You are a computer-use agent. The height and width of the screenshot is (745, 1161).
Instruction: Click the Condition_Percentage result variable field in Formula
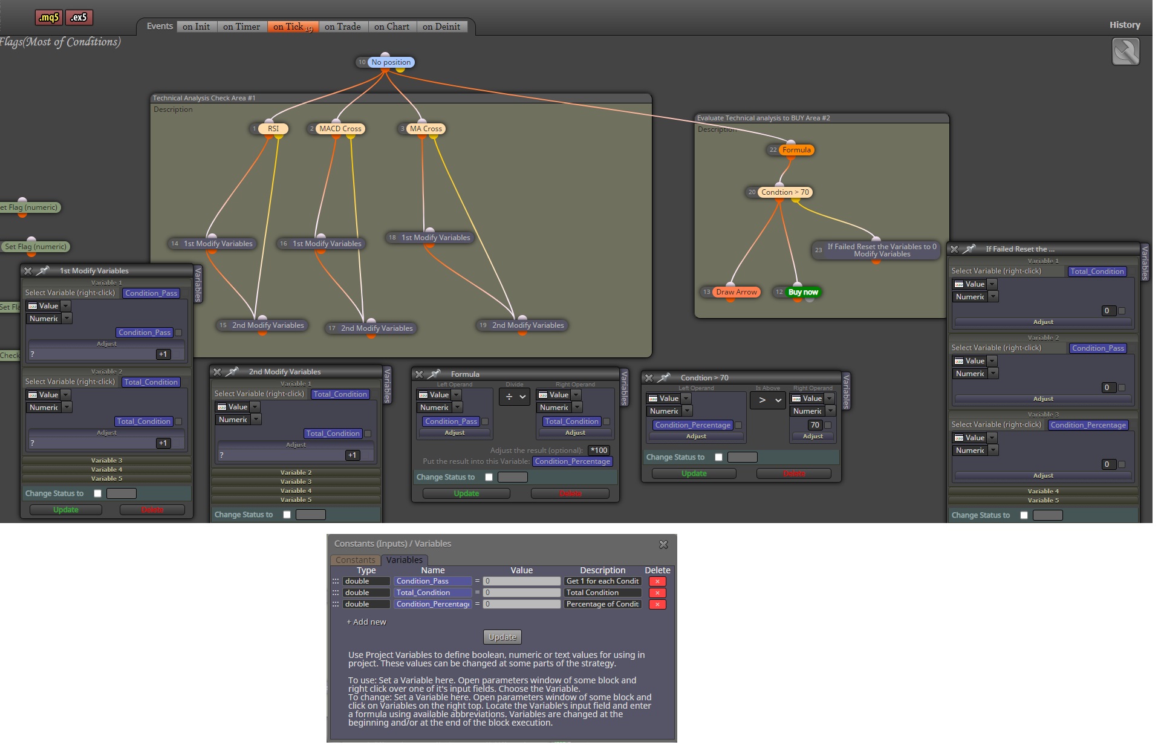click(573, 461)
